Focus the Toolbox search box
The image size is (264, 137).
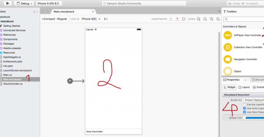pos(244,19)
